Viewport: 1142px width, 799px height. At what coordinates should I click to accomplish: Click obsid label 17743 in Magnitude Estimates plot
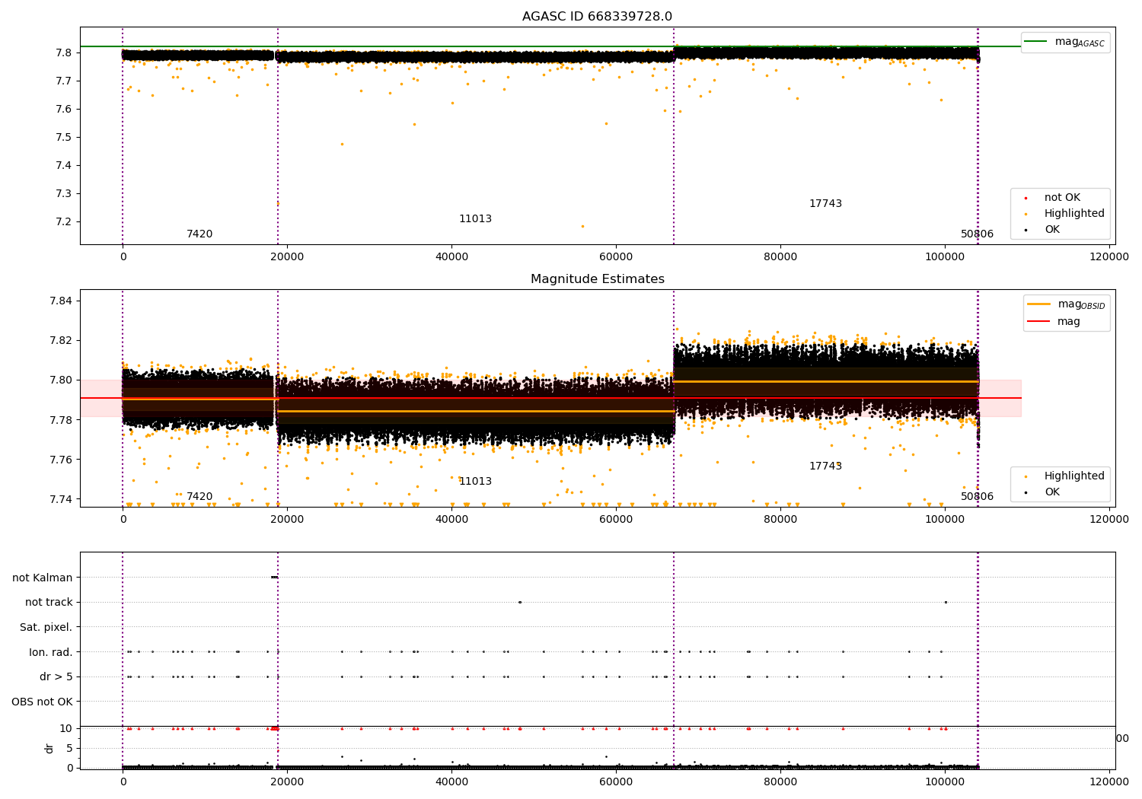825,466
